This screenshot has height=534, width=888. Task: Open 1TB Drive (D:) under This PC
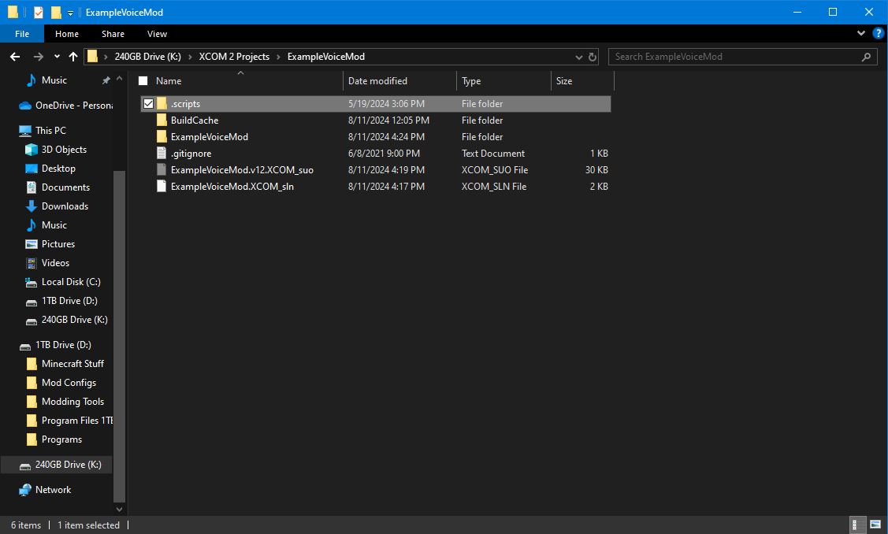click(x=61, y=301)
